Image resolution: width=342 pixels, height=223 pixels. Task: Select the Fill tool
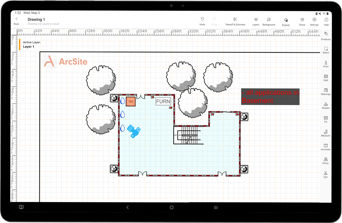tap(326, 119)
